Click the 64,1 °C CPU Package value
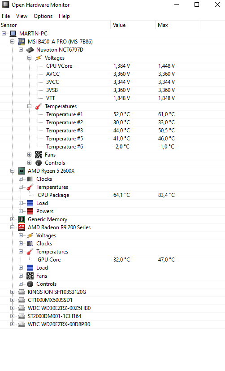Viewport: 225px width, 371px height. pos(121,195)
